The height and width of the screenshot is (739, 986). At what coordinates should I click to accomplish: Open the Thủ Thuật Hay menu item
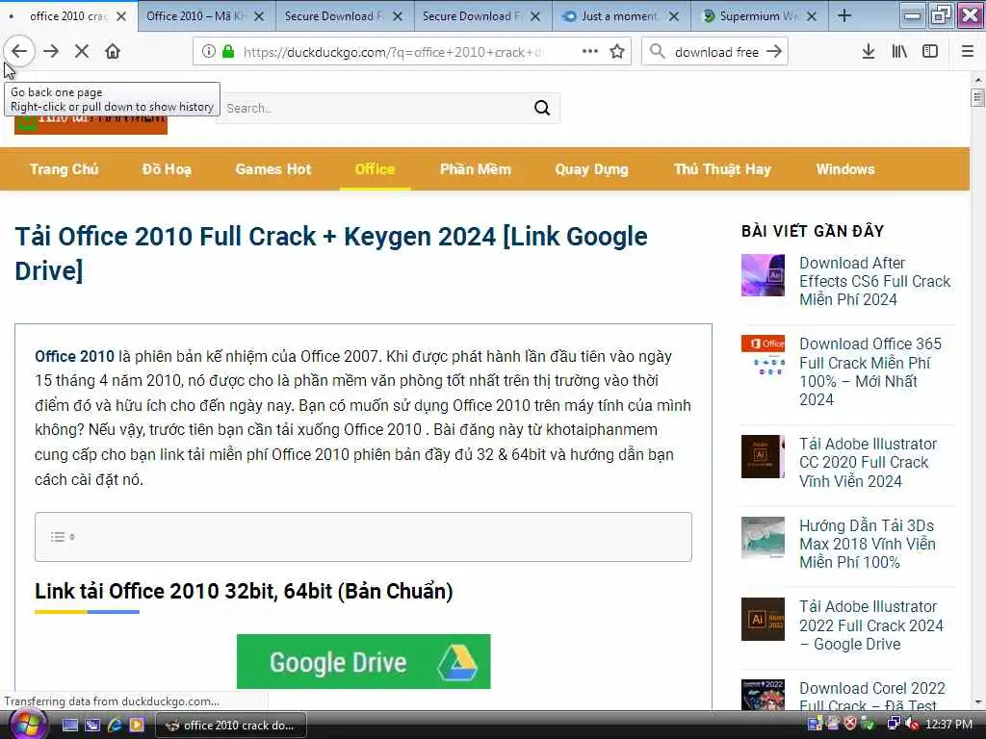pos(722,169)
